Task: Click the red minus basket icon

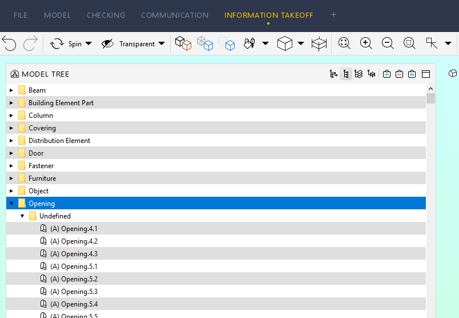Action: (x=399, y=74)
